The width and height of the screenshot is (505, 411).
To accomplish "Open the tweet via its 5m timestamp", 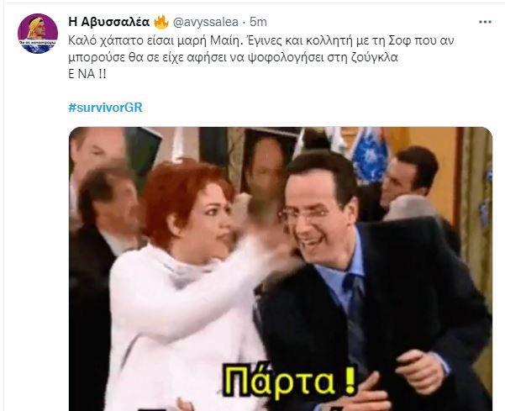I will click(x=258, y=22).
